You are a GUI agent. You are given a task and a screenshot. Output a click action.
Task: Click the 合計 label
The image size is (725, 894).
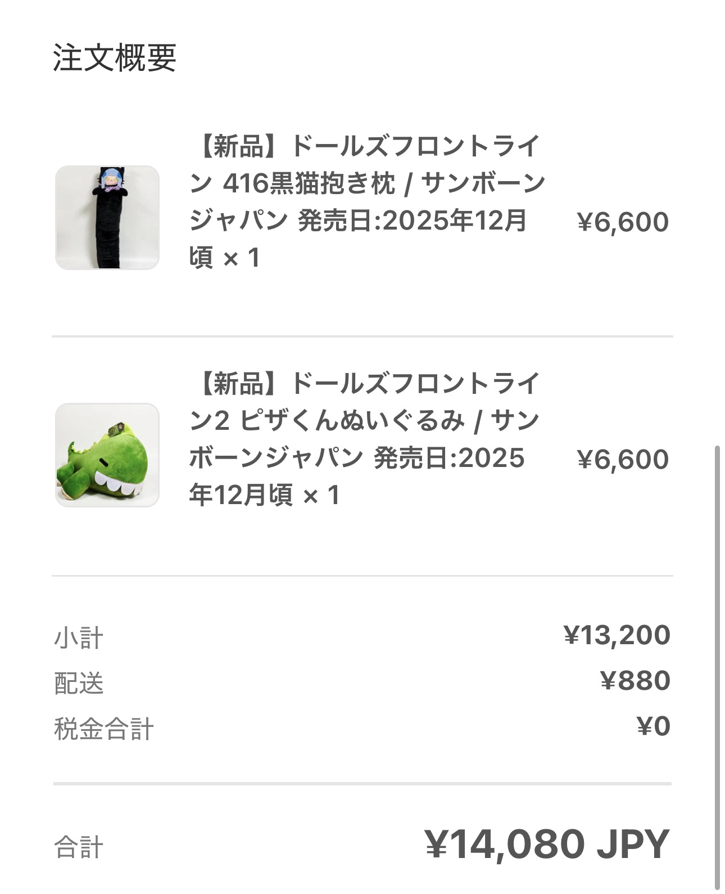pyautogui.click(x=79, y=847)
